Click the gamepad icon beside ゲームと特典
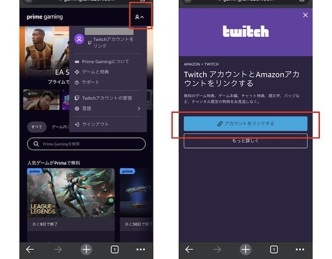The image size is (332, 259). coord(77,72)
